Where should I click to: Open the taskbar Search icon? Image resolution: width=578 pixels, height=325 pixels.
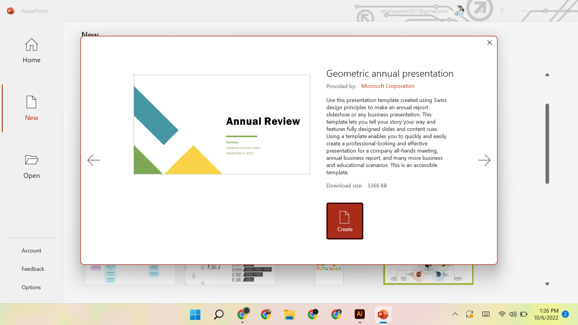pos(219,314)
